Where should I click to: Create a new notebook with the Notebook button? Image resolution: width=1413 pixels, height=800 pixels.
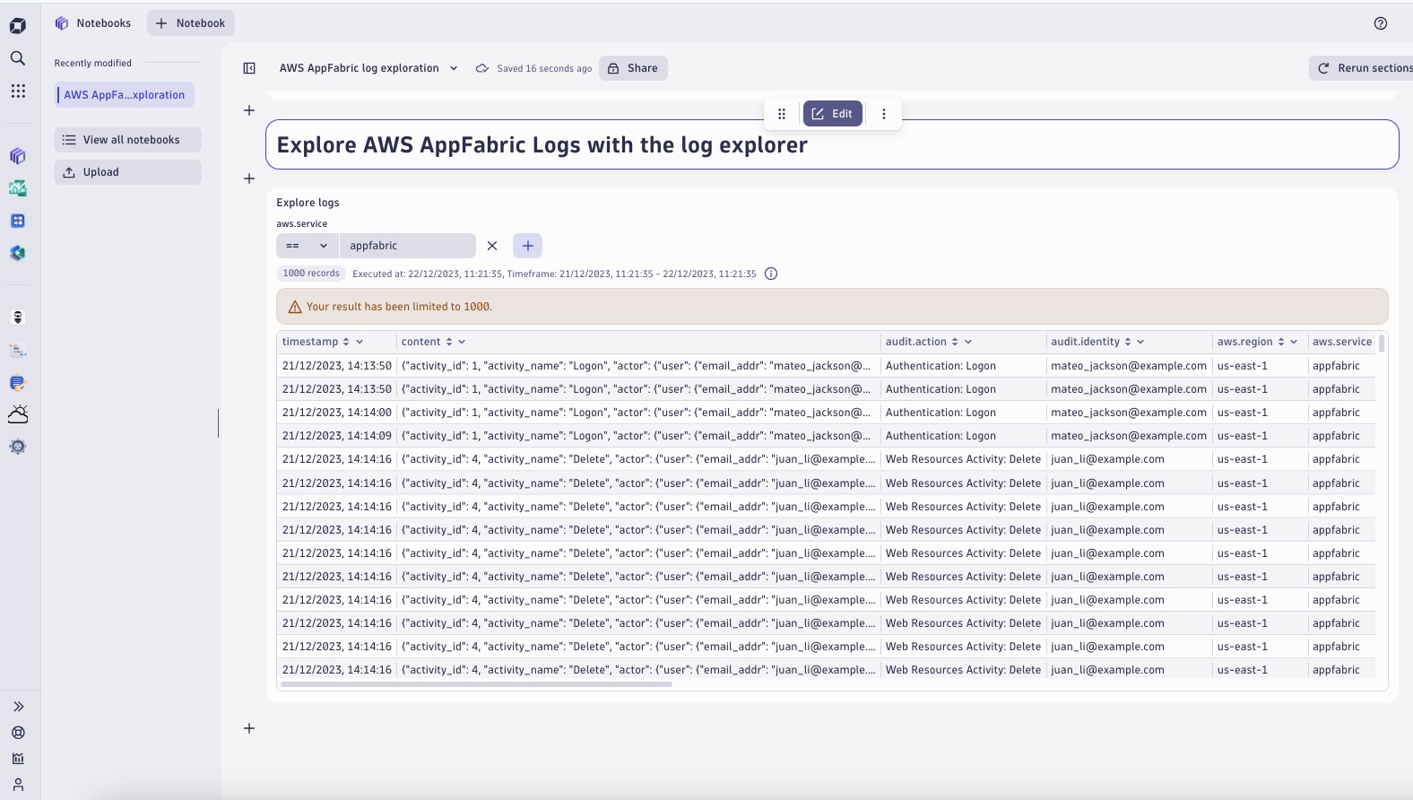coord(191,23)
